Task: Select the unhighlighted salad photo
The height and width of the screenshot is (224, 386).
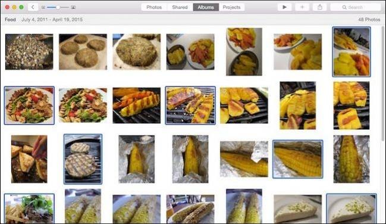Action: pos(83,105)
